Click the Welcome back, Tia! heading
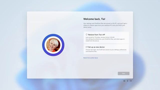160x90 pixels. tap(94, 19)
